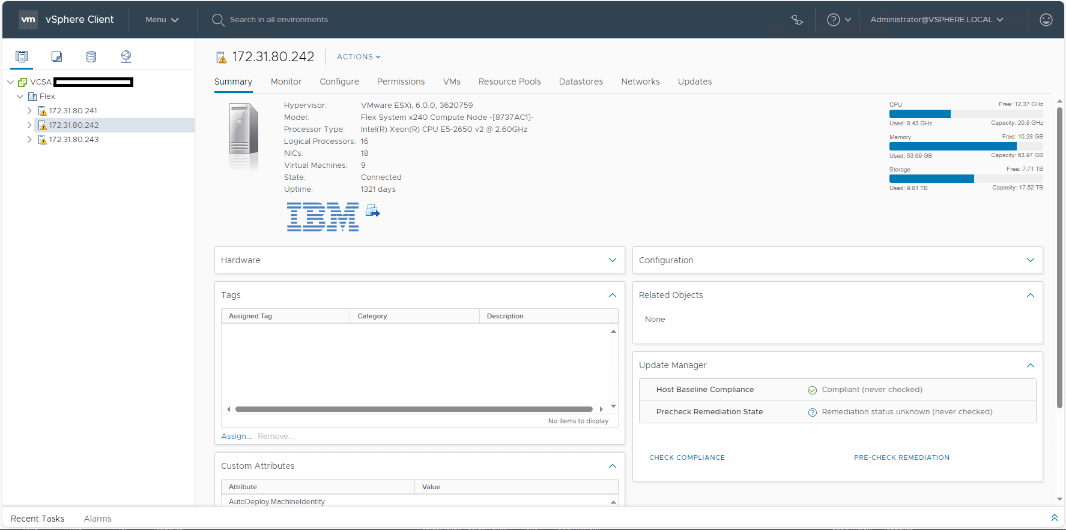Switch to the Resource Pools tab
The image size is (1066, 530).
509,82
